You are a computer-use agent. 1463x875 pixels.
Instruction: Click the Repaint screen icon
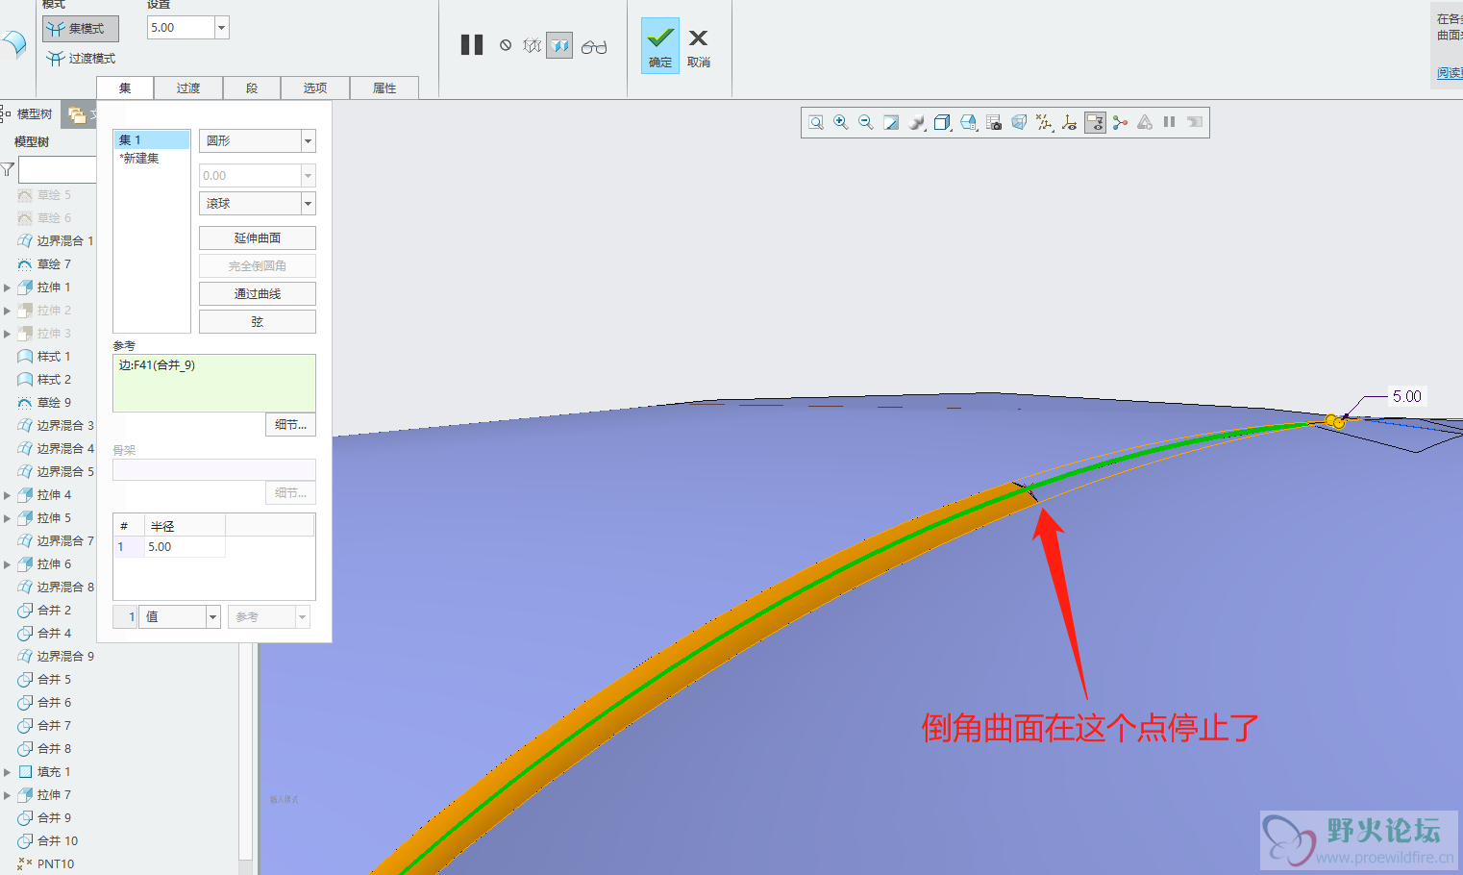click(x=891, y=122)
